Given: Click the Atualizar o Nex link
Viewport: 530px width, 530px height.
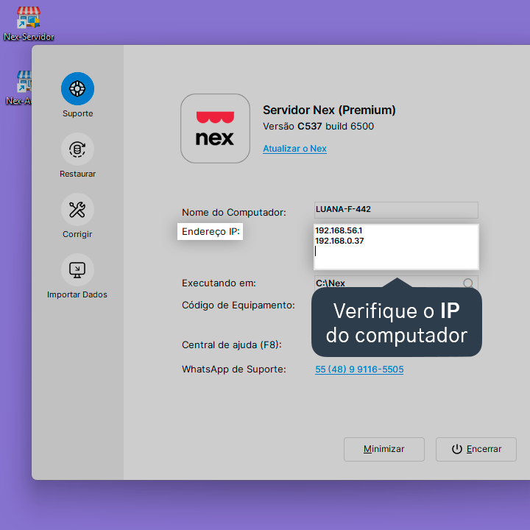Looking at the screenshot, I should pos(294,149).
